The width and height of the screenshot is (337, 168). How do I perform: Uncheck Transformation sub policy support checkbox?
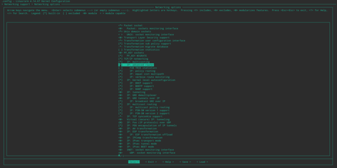tap(120, 44)
